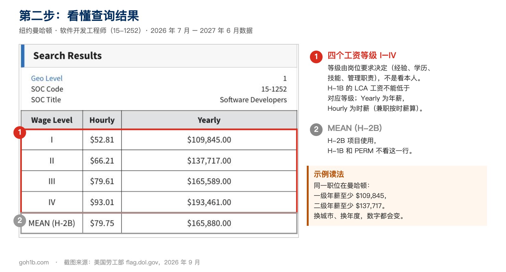The image size is (506, 272).
Task: Click mean yearly wage $165,880.00 cell
Action: click(x=209, y=223)
